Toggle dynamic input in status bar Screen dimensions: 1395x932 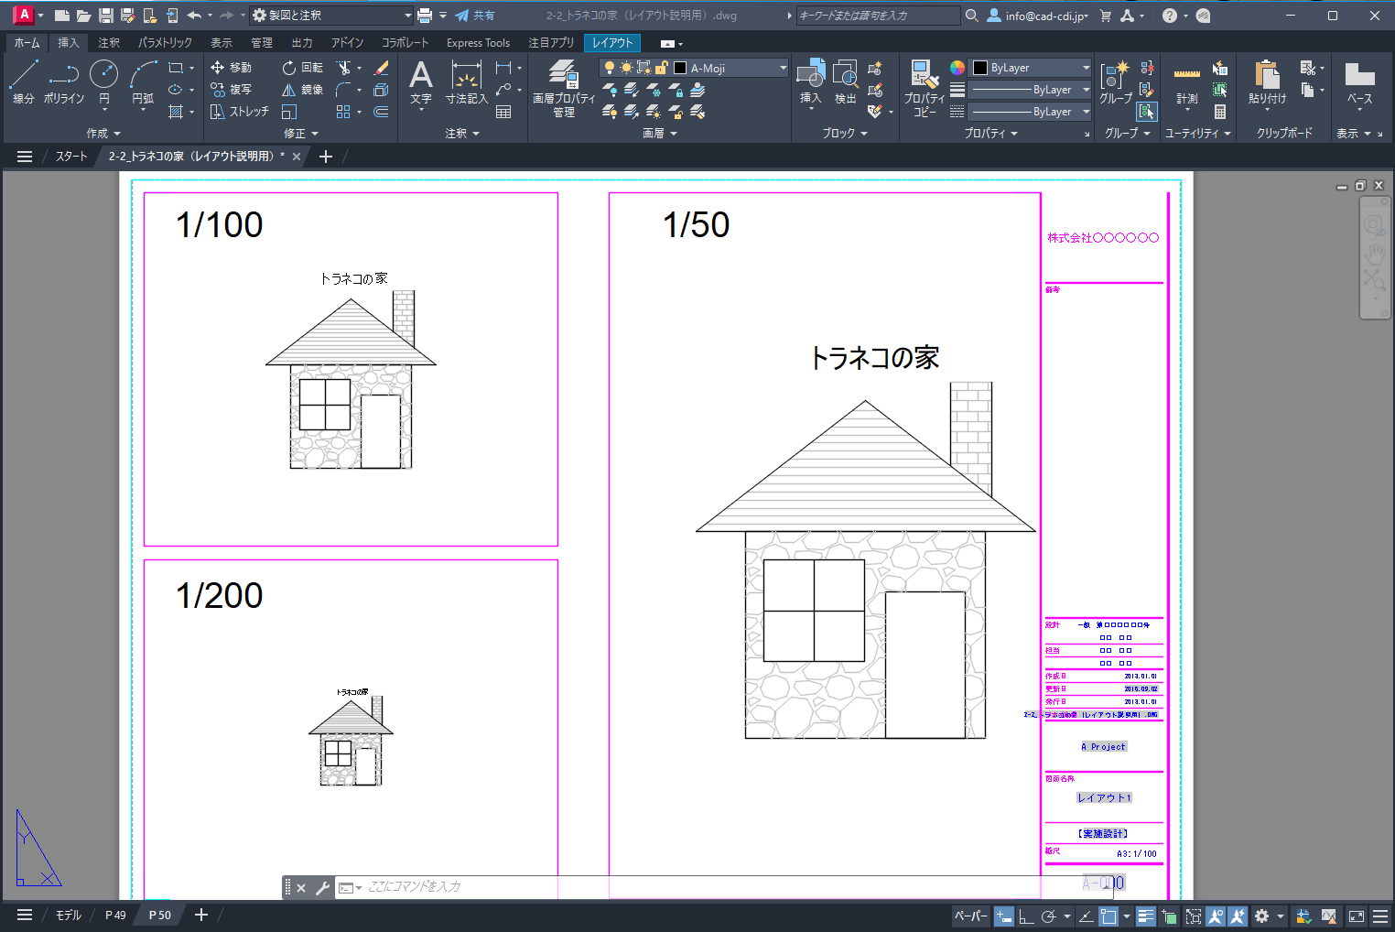point(1004,916)
